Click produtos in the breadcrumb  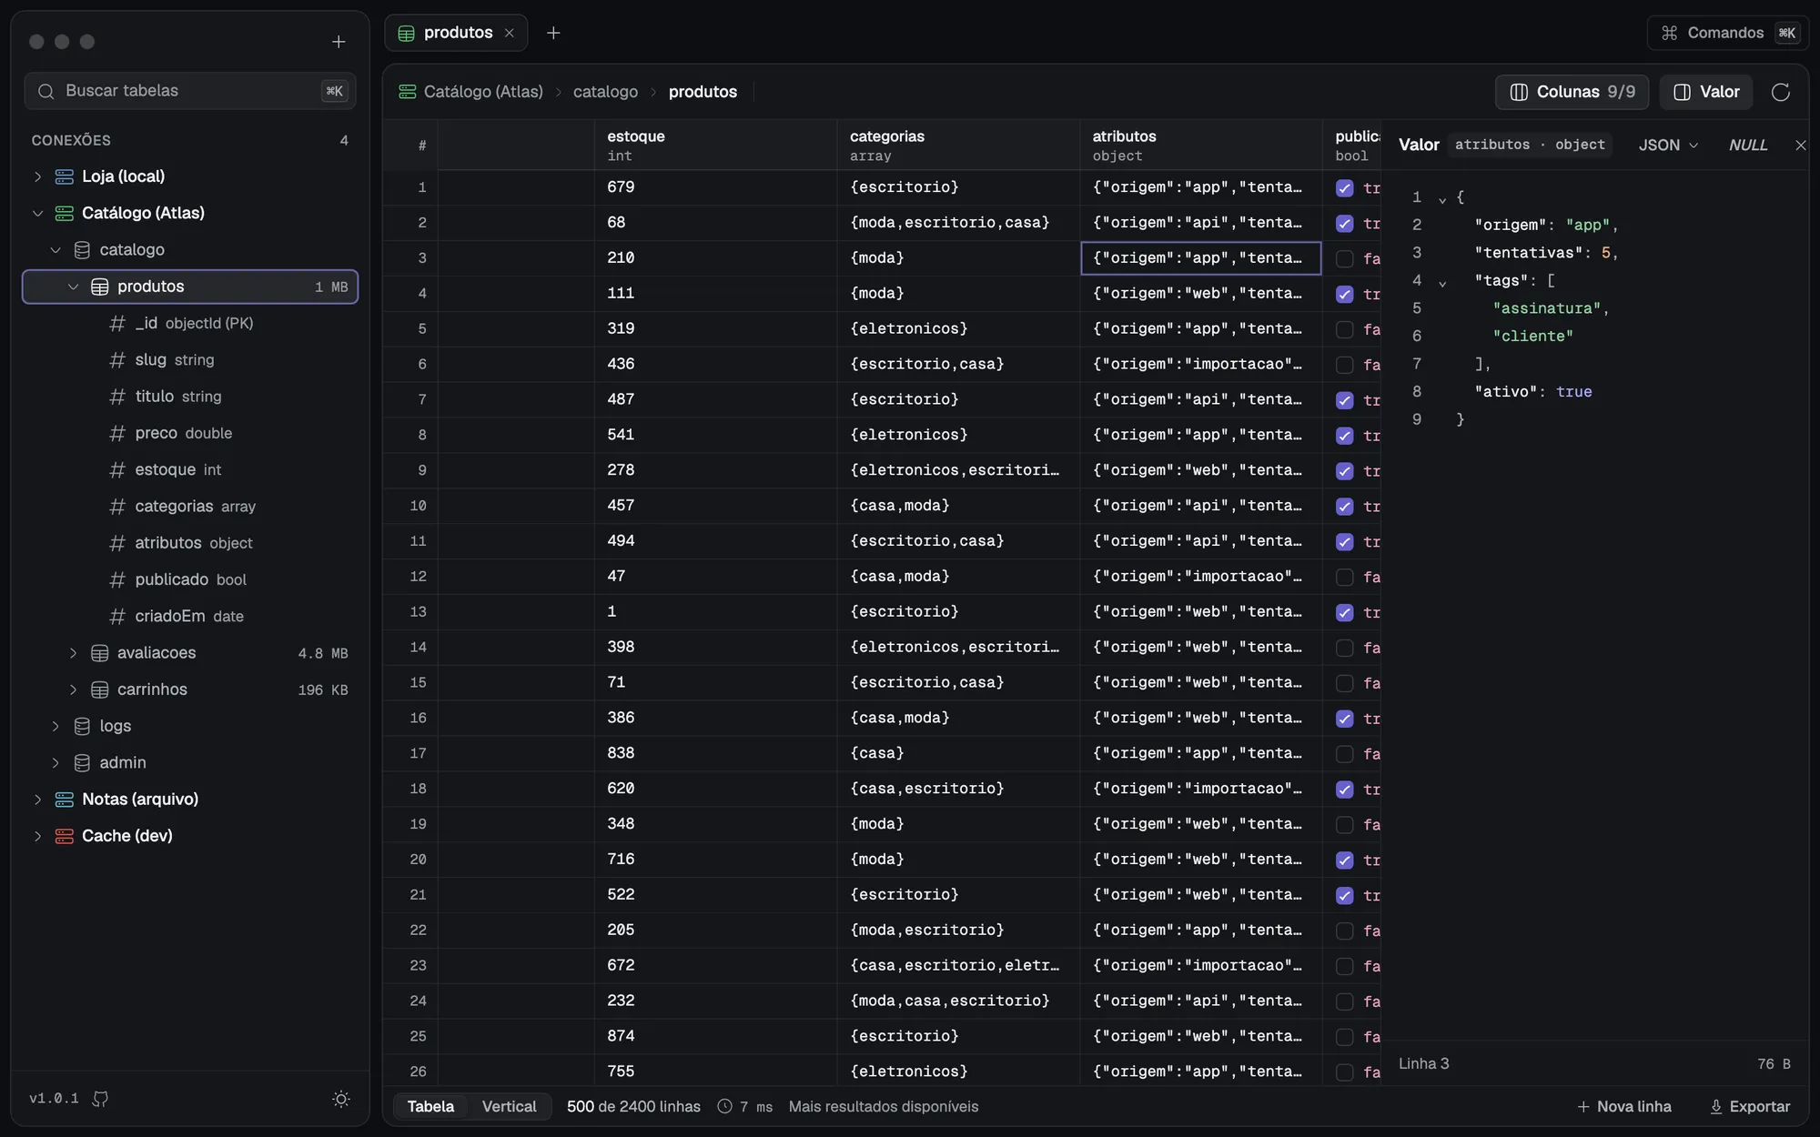703,92
